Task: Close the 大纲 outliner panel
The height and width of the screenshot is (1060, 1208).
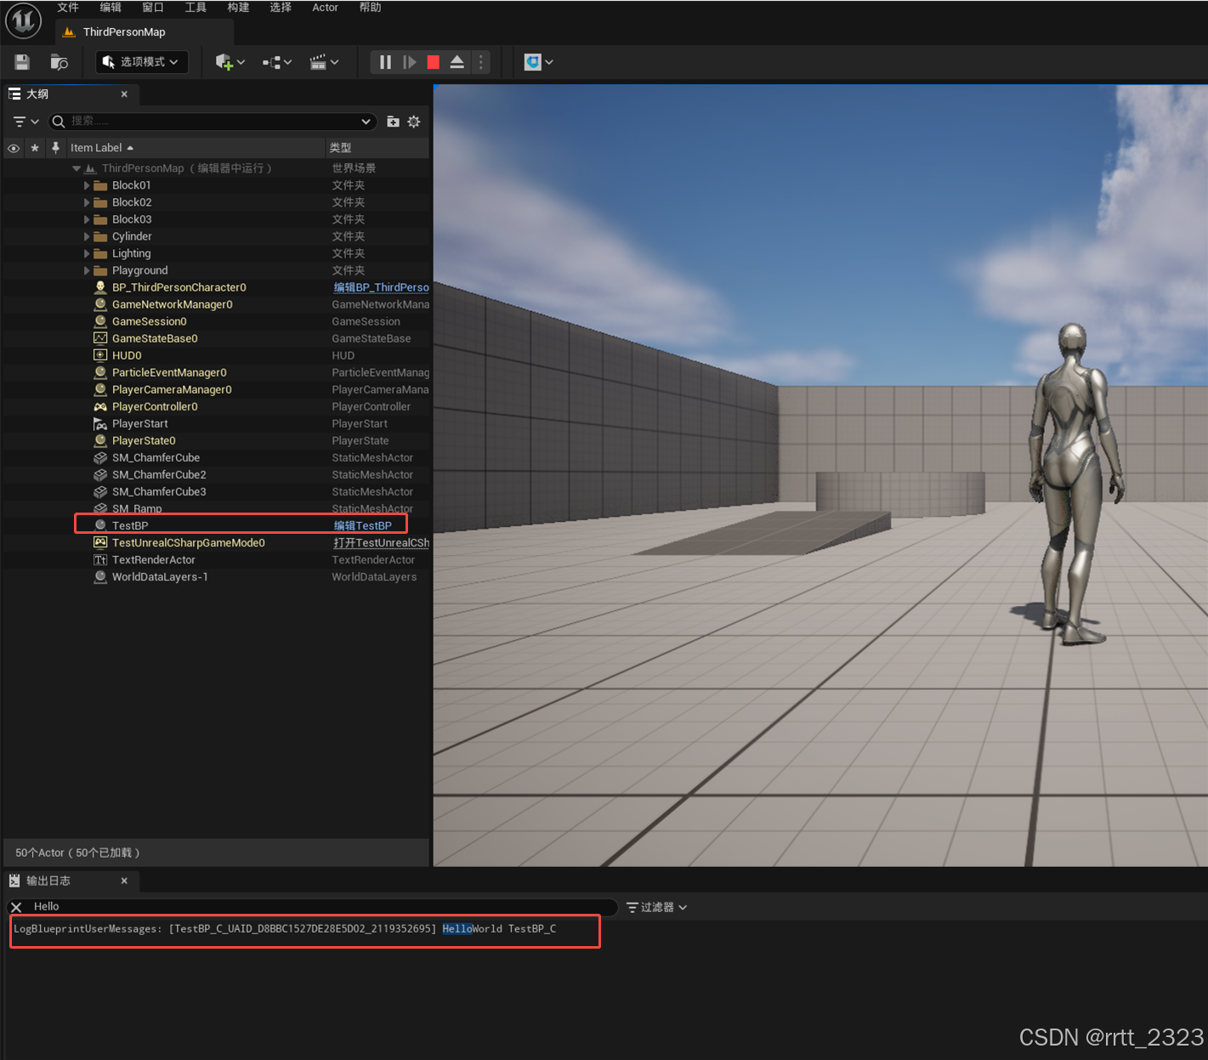Action: point(124,94)
